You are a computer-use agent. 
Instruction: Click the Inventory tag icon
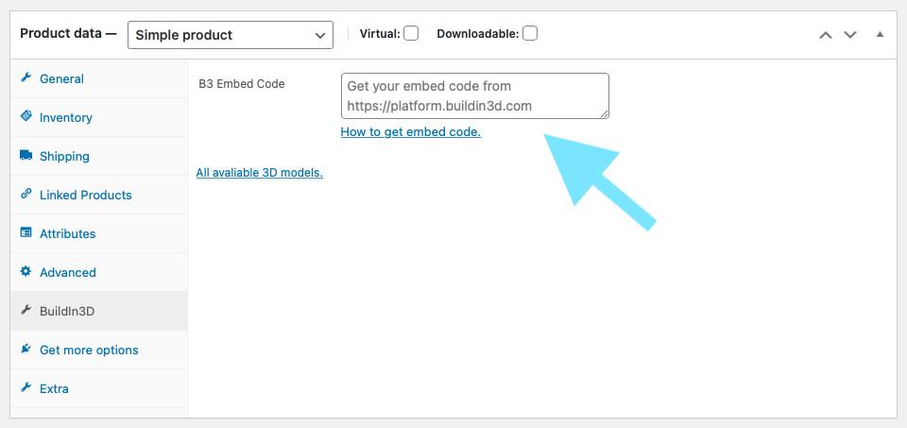point(26,116)
